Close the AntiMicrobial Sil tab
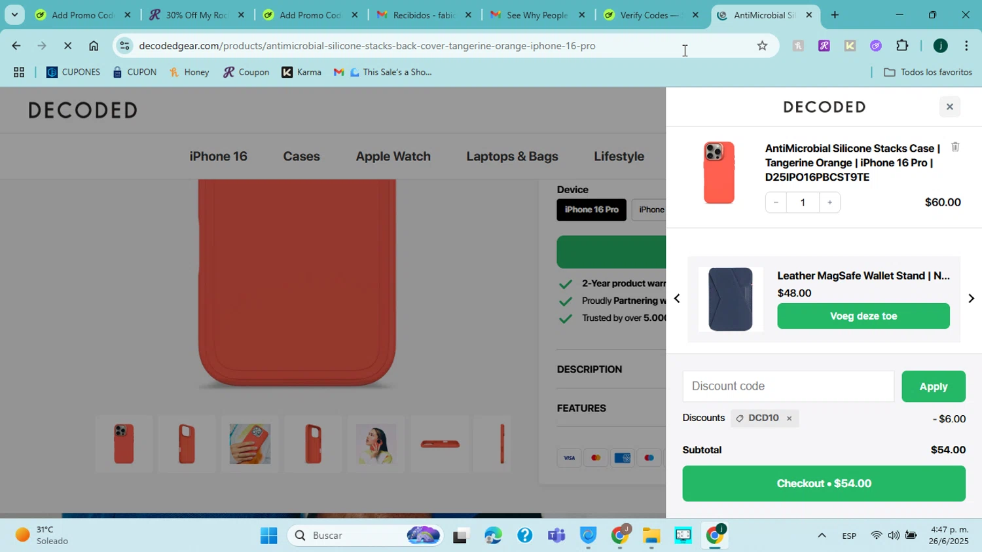The width and height of the screenshot is (982, 552). [809, 15]
